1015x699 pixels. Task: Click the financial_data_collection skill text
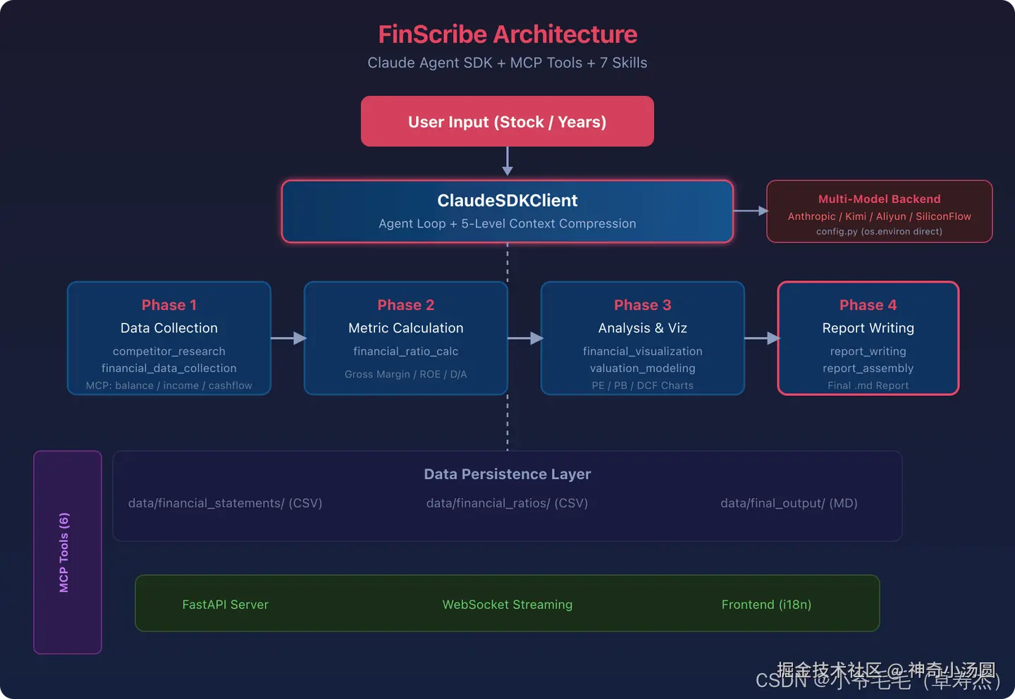[169, 368]
